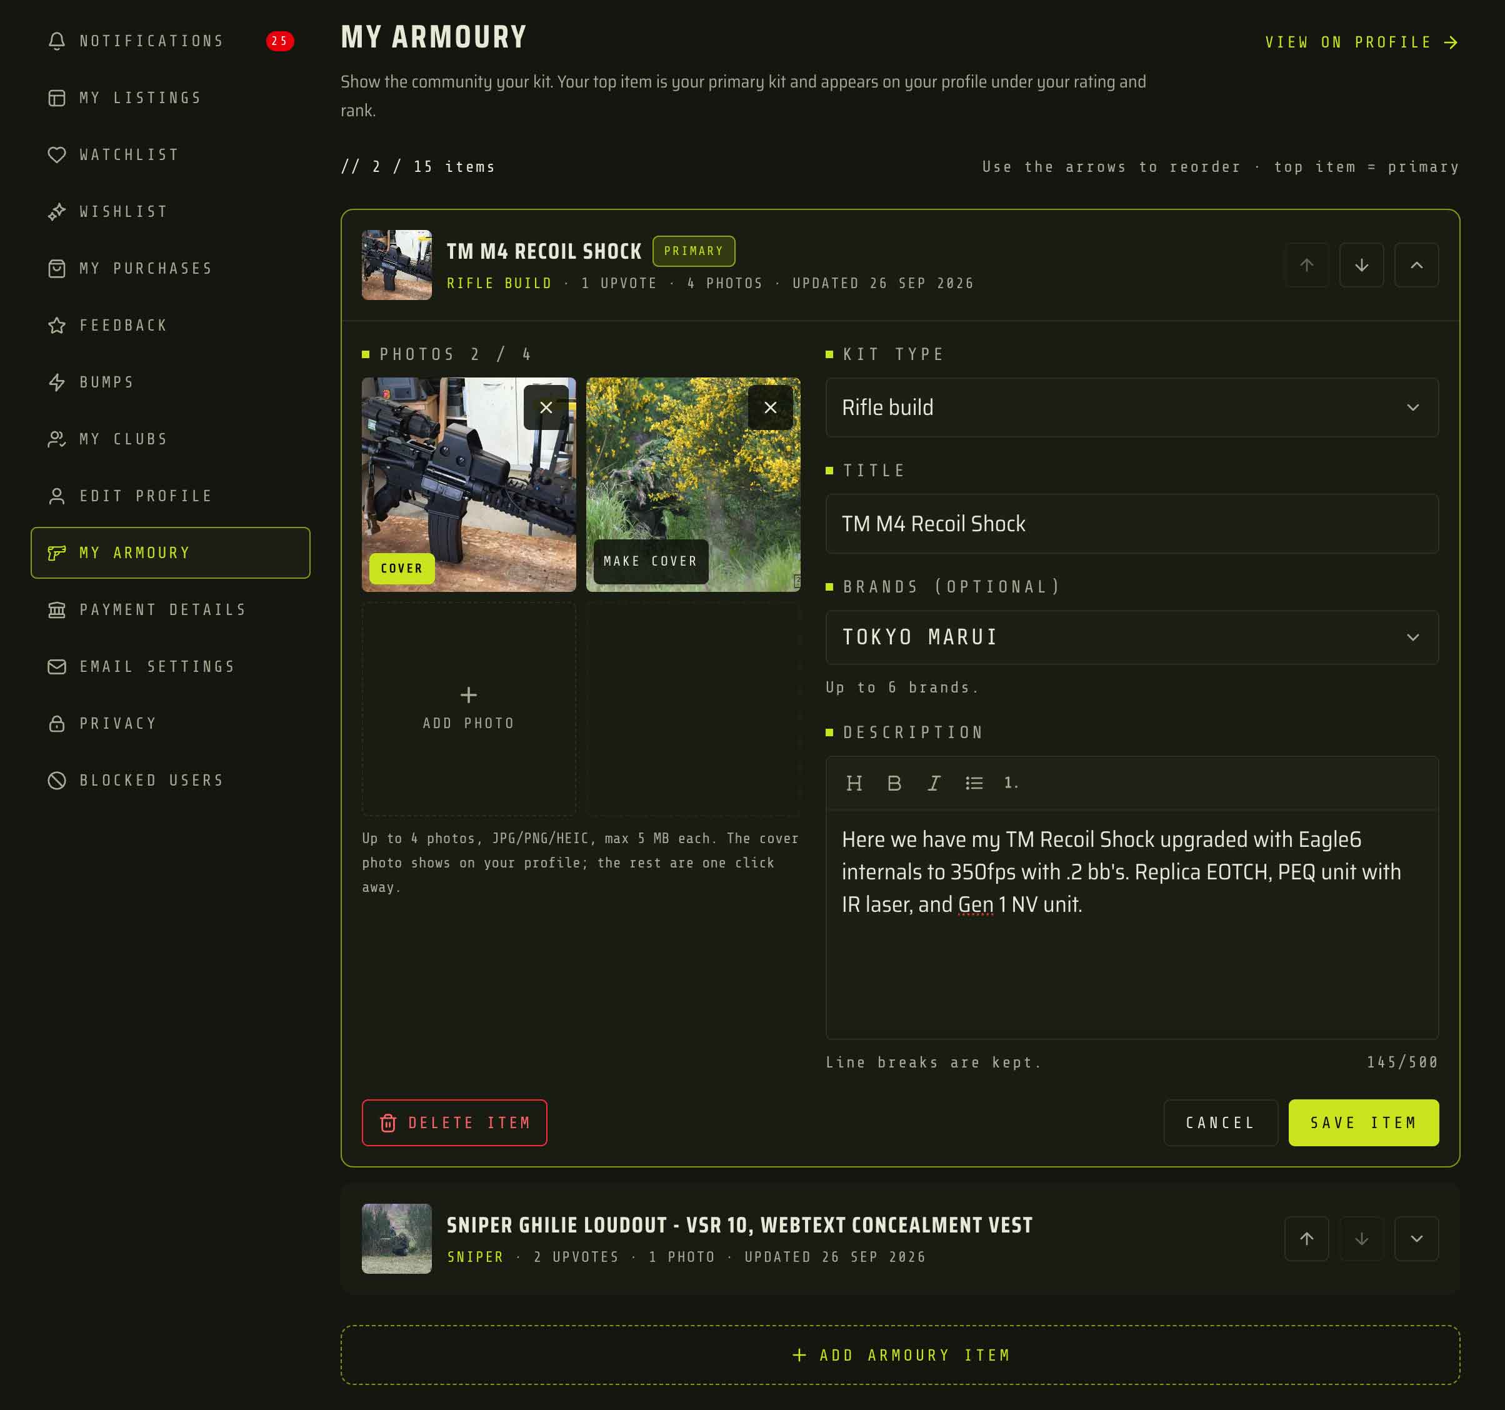Go to the Watchlist page
Image resolution: width=1505 pixels, height=1410 pixels.
tap(169, 154)
